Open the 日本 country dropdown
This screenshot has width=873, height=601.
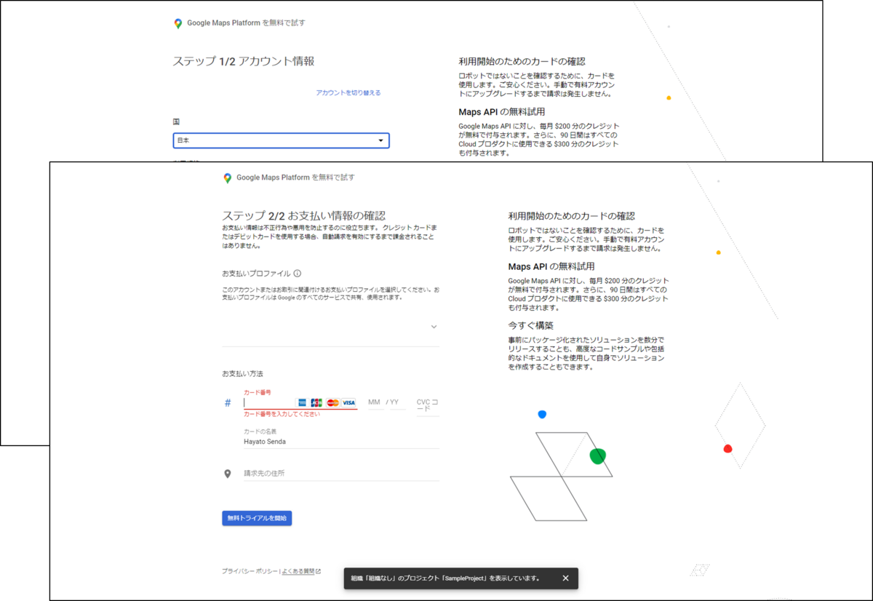pyautogui.click(x=281, y=140)
